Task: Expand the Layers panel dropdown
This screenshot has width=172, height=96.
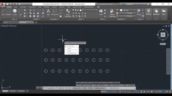Action: [81, 19]
